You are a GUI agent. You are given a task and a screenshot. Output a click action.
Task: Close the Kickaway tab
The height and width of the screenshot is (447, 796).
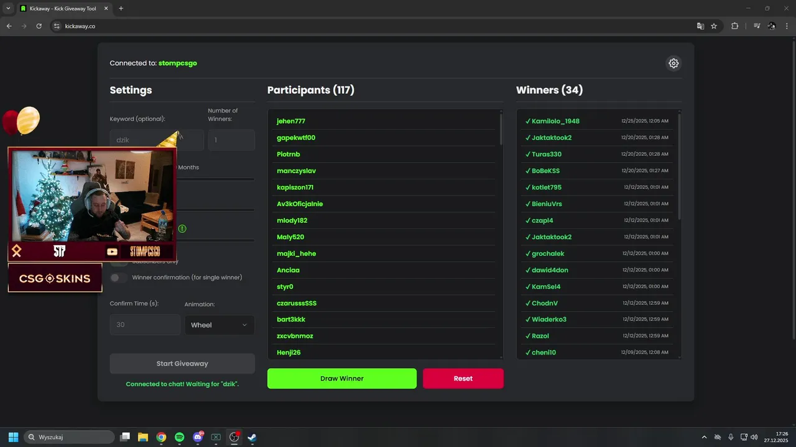pyautogui.click(x=106, y=9)
